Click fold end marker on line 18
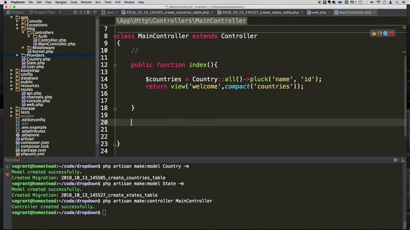The height and width of the screenshot is (230, 410). coord(115,109)
